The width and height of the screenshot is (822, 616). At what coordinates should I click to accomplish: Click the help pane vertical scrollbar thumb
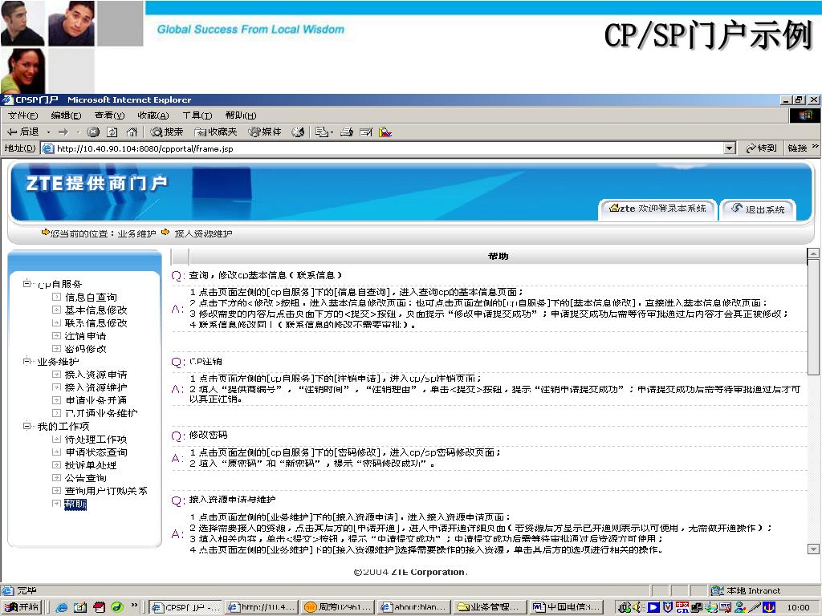tap(813, 317)
